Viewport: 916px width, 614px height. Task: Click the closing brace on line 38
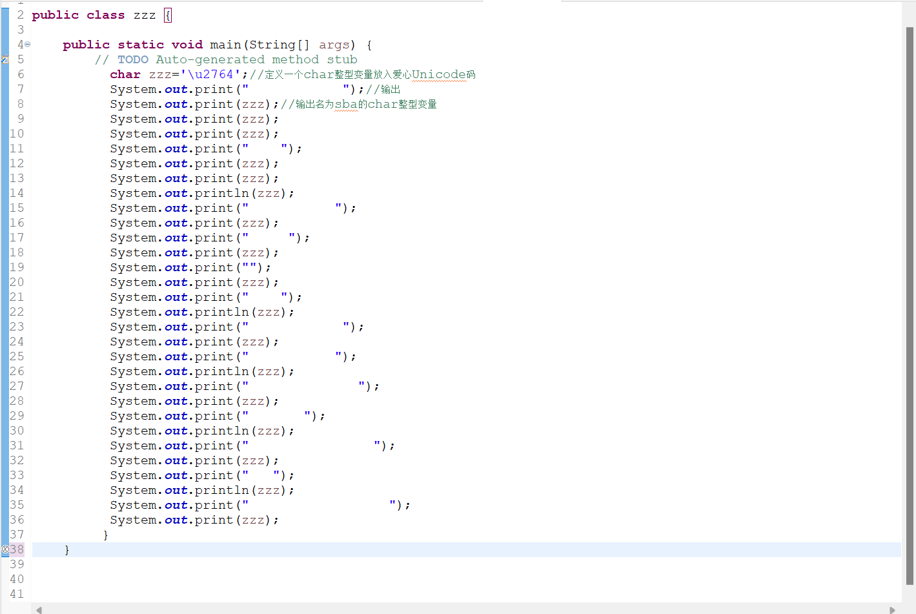(x=67, y=549)
